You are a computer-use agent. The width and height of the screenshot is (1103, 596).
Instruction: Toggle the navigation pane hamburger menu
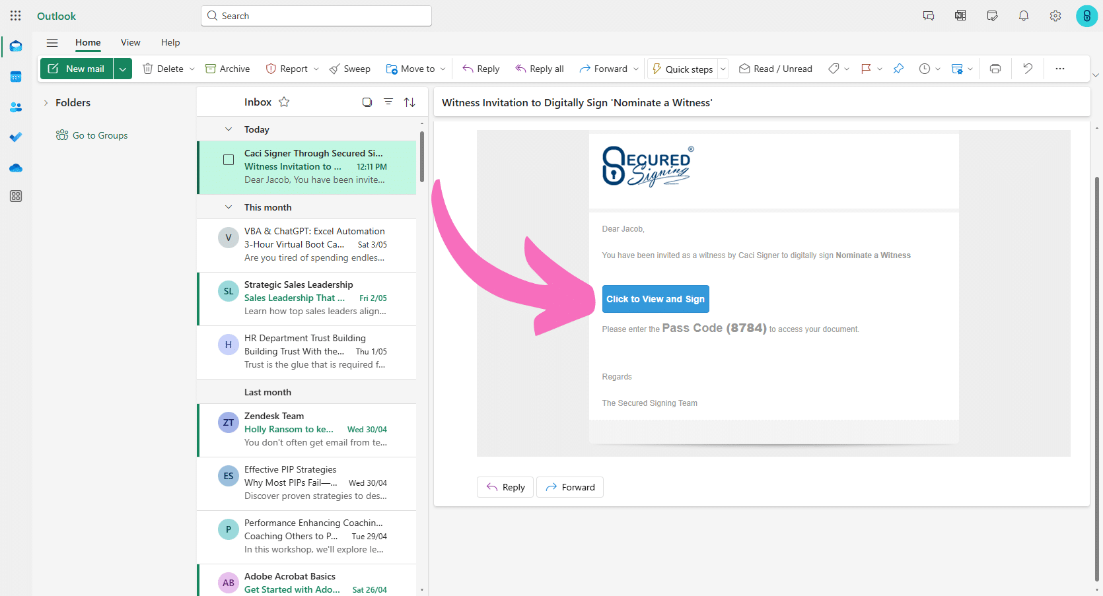coord(52,43)
